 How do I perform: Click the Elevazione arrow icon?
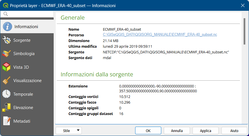coord(7,107)
